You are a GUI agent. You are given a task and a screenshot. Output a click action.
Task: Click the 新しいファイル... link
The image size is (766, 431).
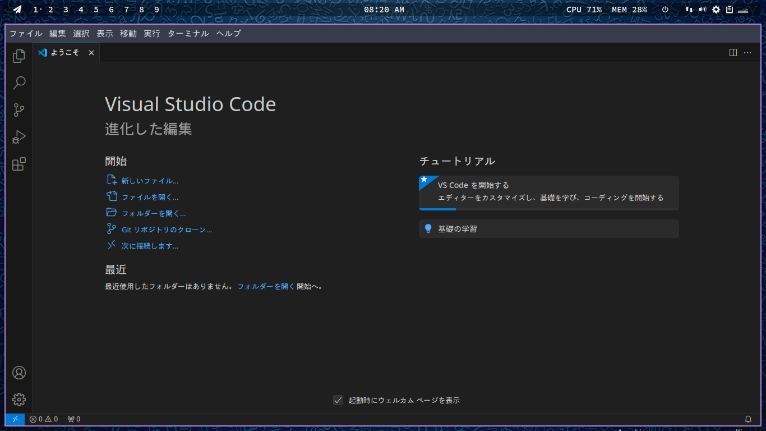point(150,181)
